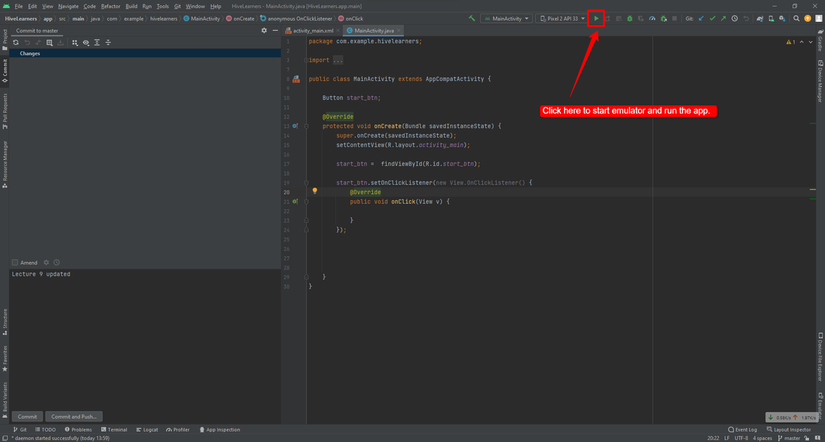Click the green Debug bug icon
The width and height of the screenshot is (825, 442).
tap(630, 19)
